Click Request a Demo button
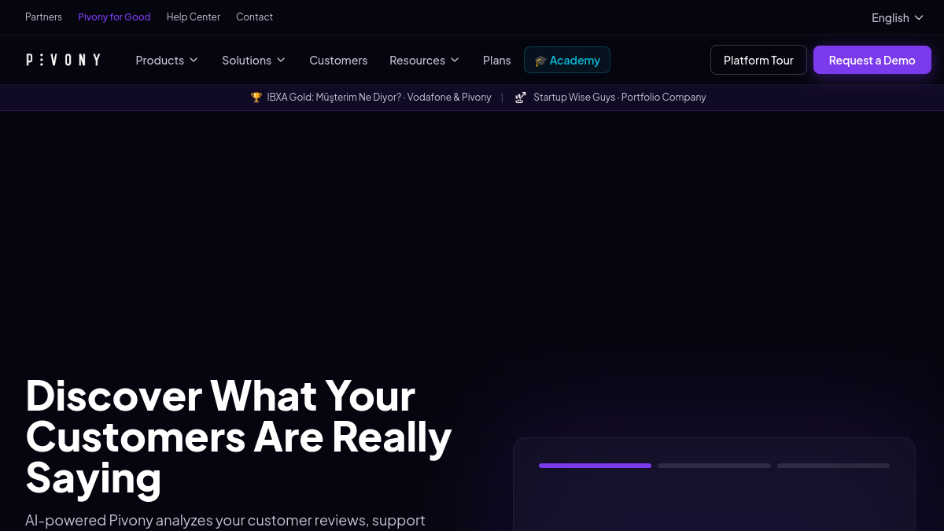The width and height of the screenshot is (944, 531). tap(872, 60)
